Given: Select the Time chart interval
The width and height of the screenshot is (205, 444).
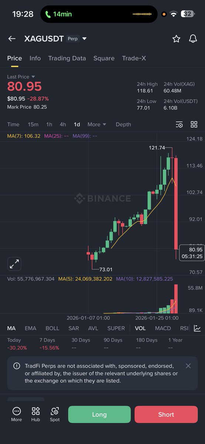Looking at the screenshot, I should [x=13, y=124].
